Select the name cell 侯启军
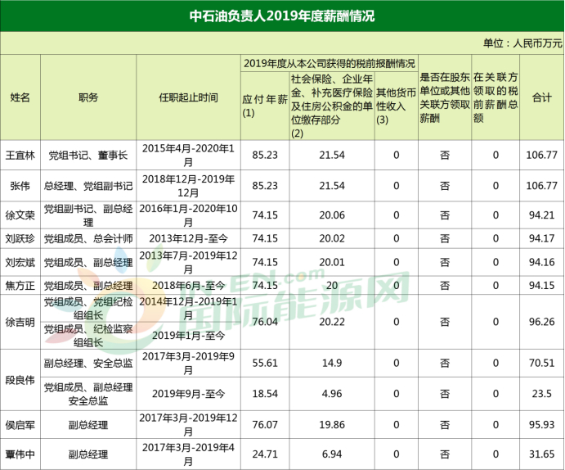565x470 pixels. [x=20, y=425]
